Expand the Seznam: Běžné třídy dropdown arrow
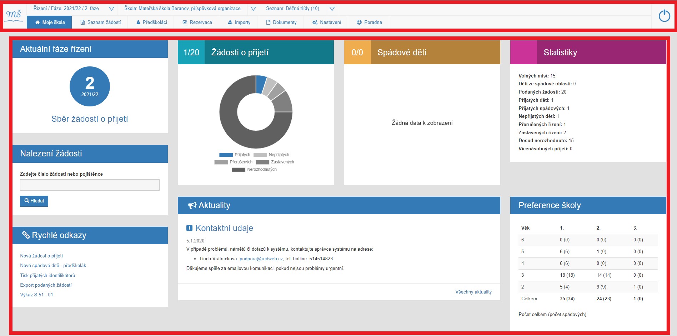The image size is (677, 336). 332,9
